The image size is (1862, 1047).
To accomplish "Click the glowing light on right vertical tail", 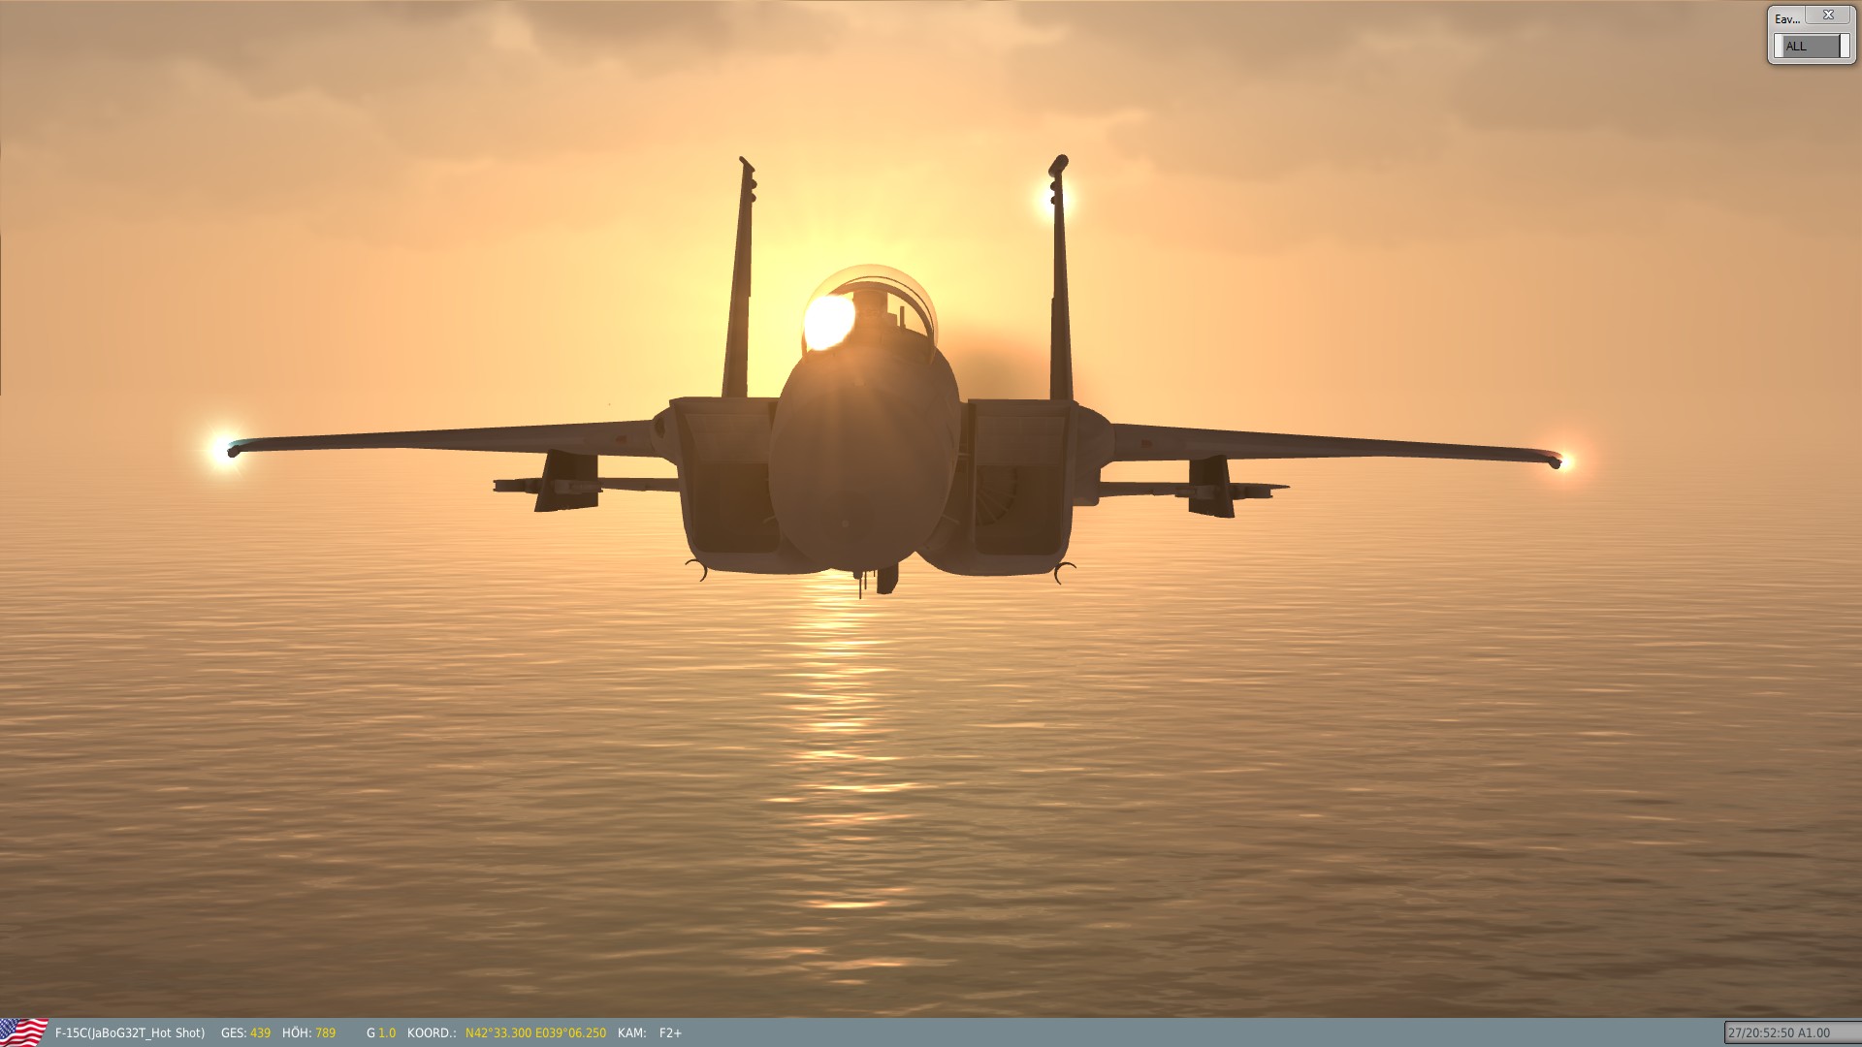I will 1051,198.
